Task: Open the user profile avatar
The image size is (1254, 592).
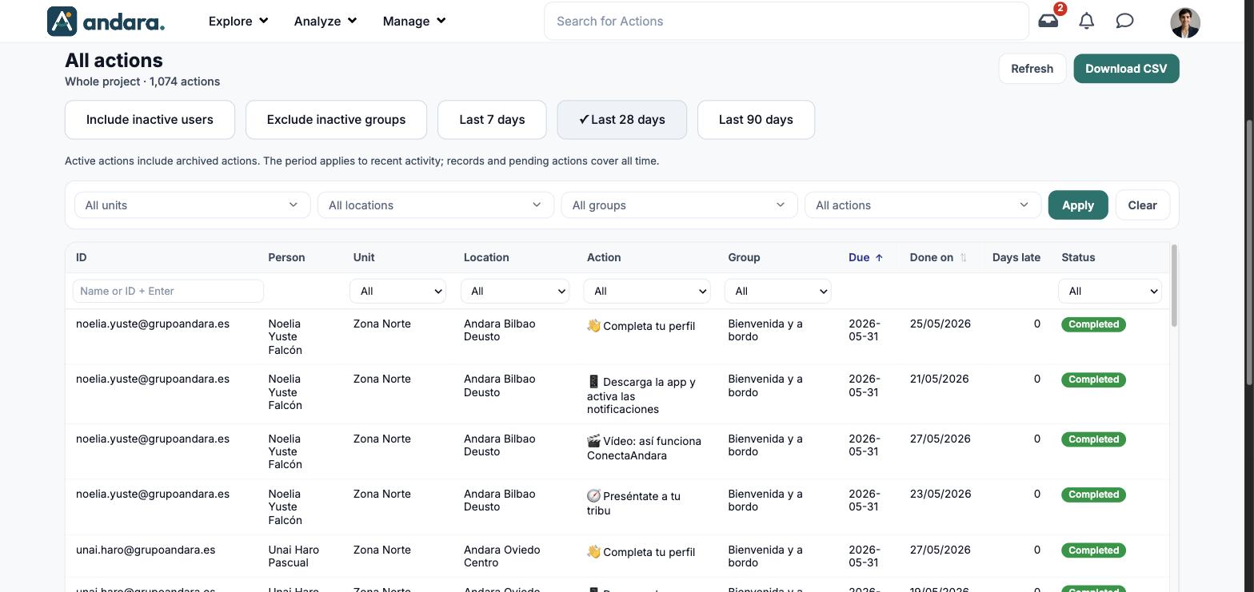Action: (1185, 22)
